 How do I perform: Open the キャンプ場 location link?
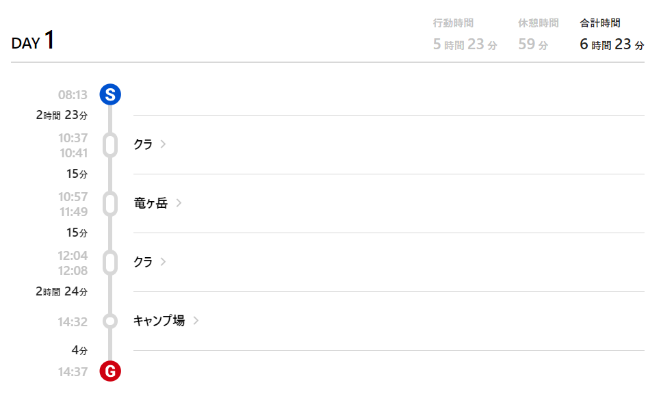click(159, 321)
